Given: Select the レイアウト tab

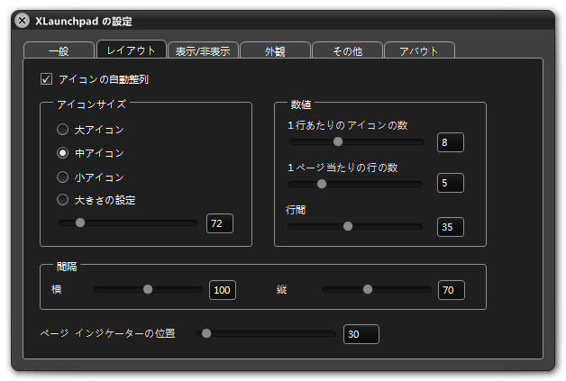Looking at the screenshot, I should (x=132, y=50).
